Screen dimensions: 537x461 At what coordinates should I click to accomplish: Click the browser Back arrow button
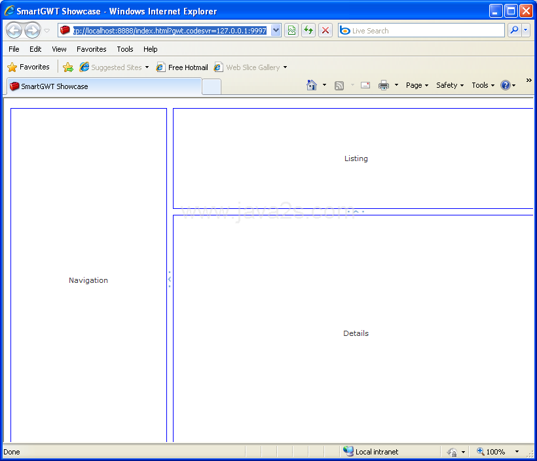pyautogui.click(x=14, y=31)
